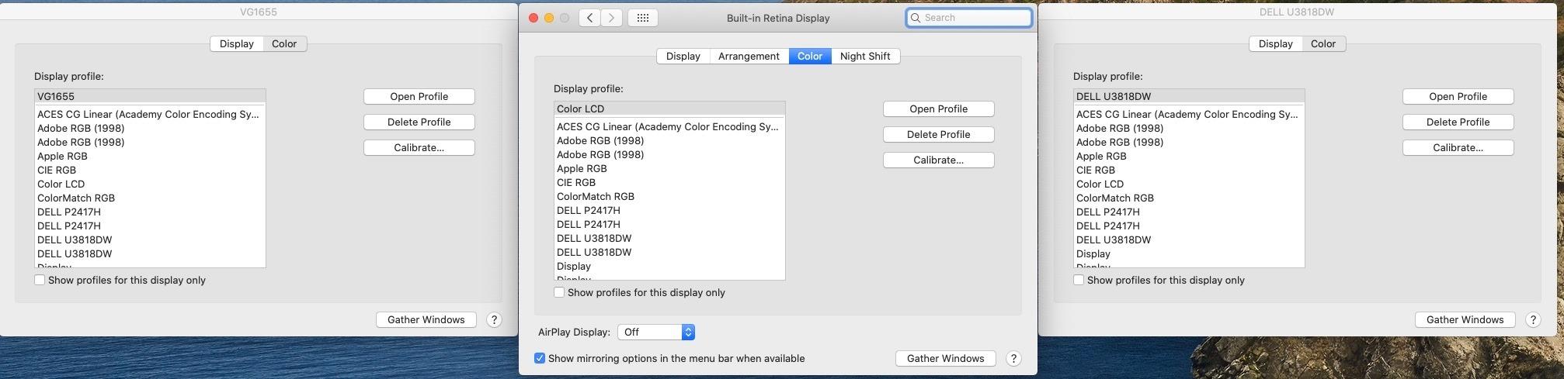1564x379 pixels.
Task: Focus the Search field
Action: click(969, 18)
